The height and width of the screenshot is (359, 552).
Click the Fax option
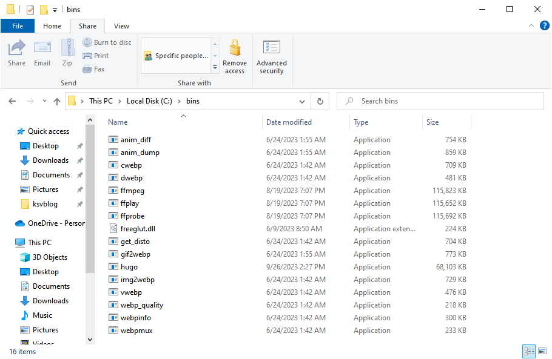[x=93, y=69]
